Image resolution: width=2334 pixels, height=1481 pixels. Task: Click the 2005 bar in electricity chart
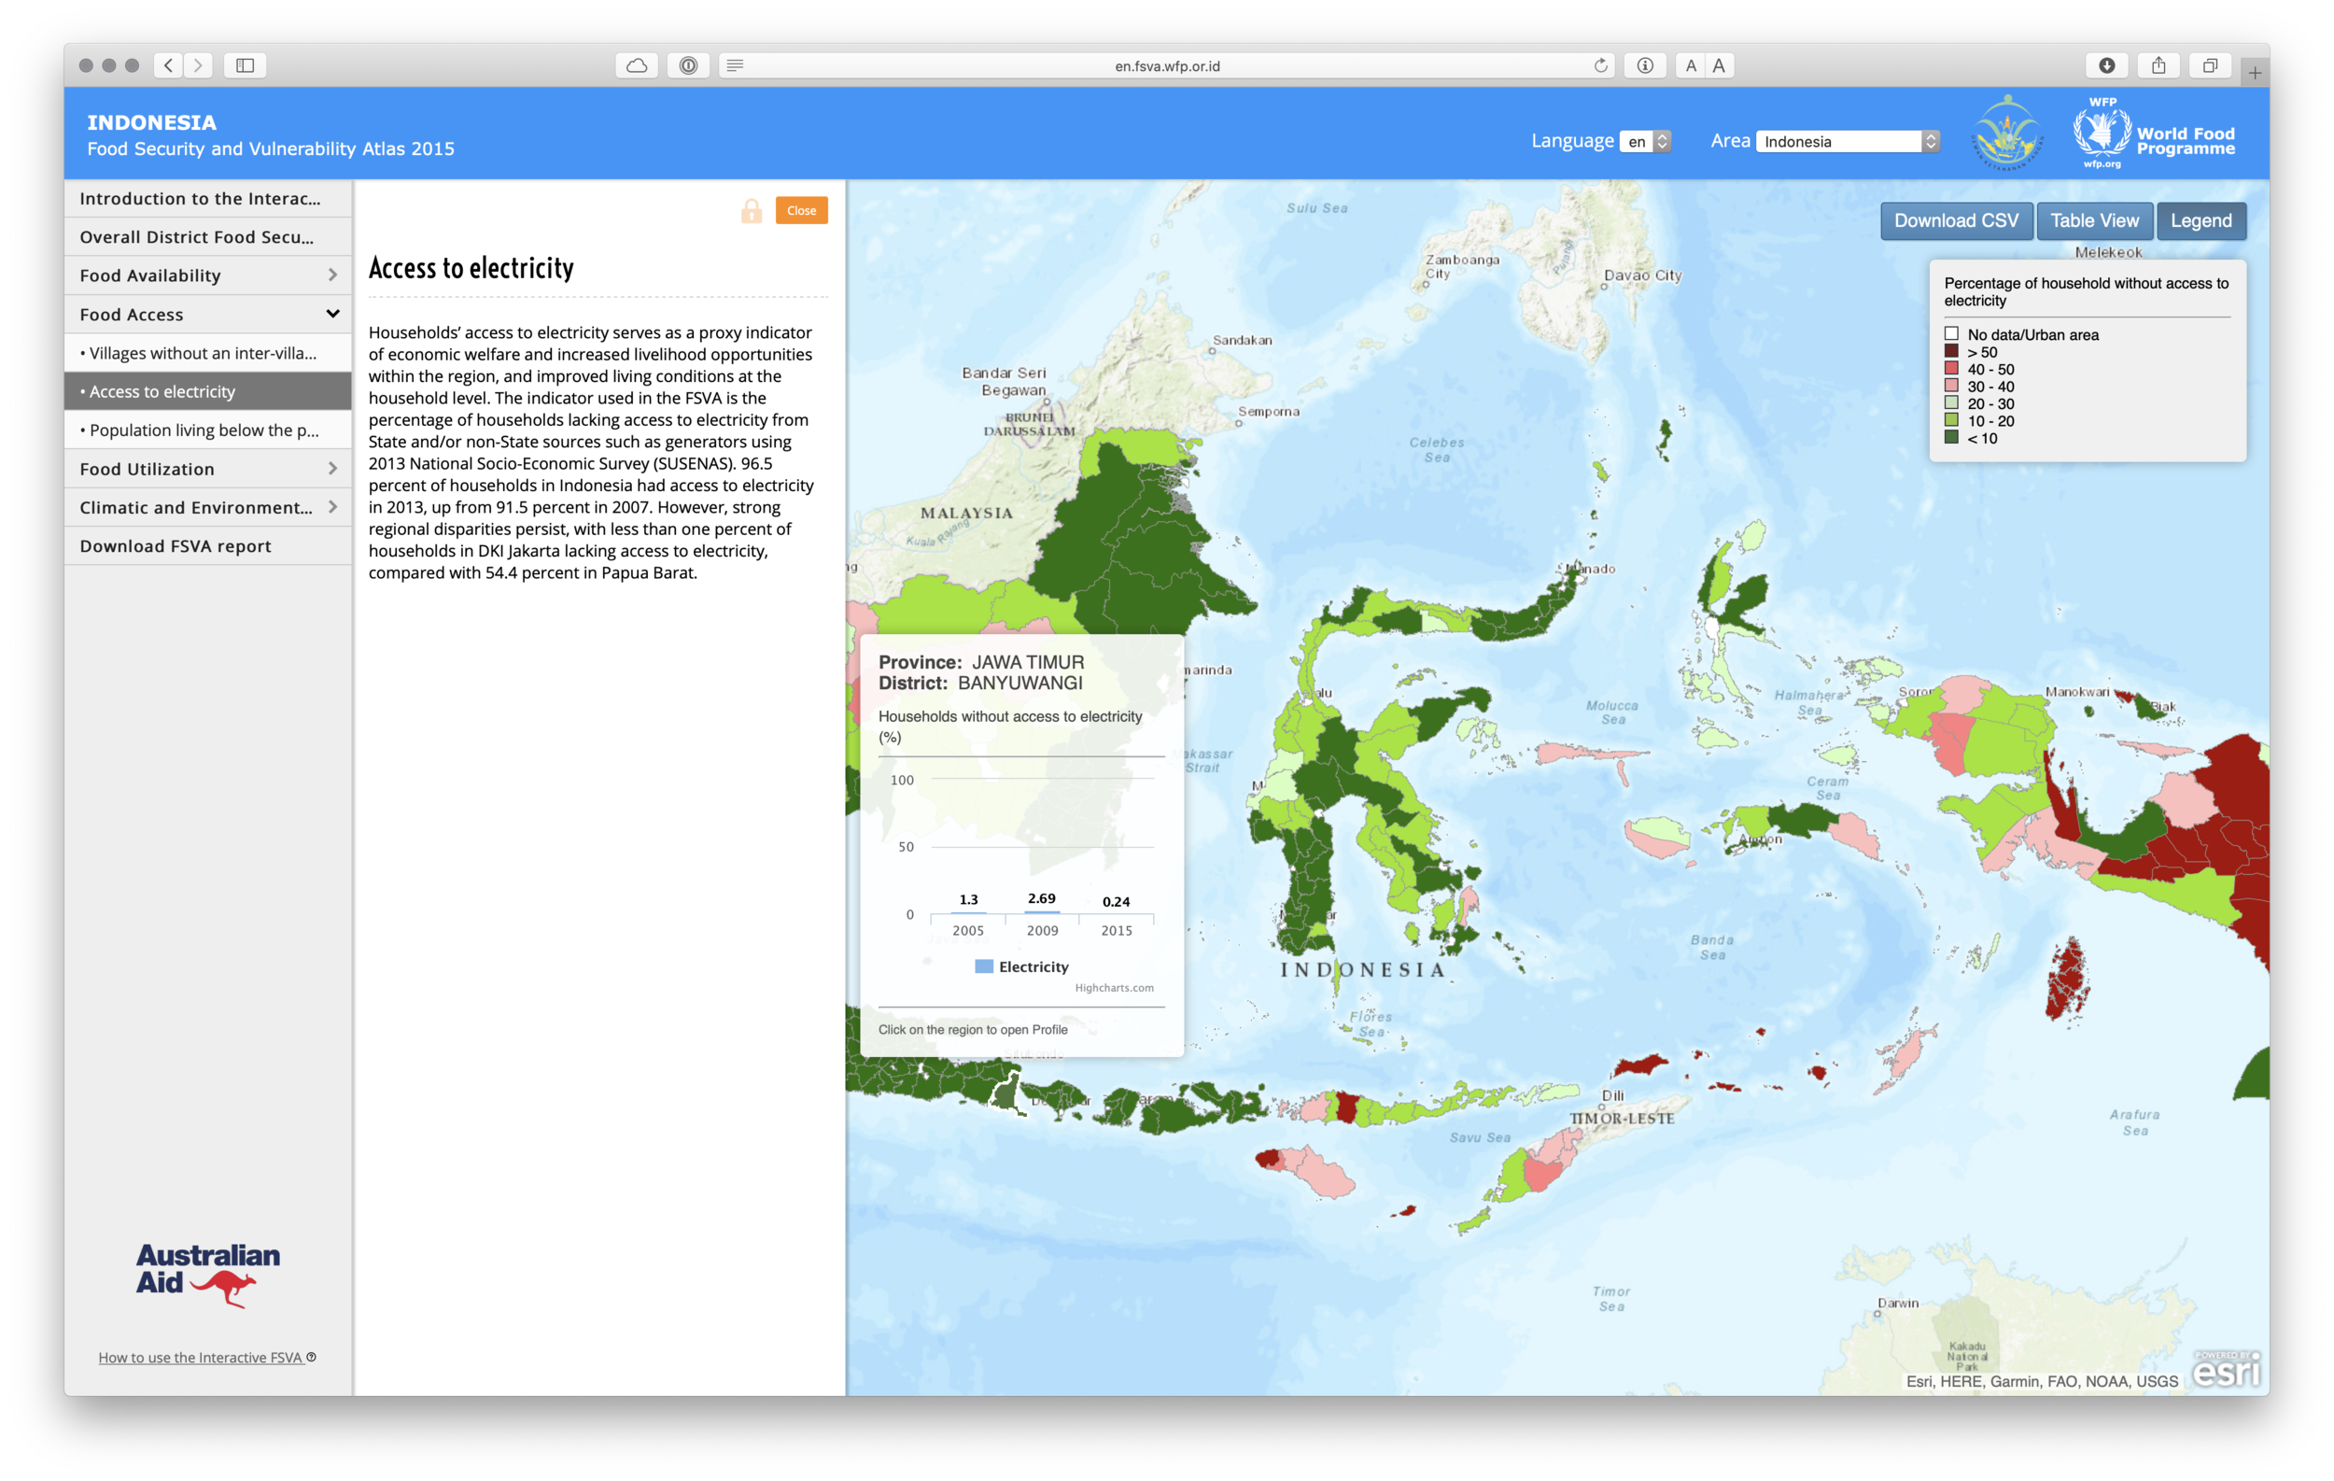click(968, 913)
